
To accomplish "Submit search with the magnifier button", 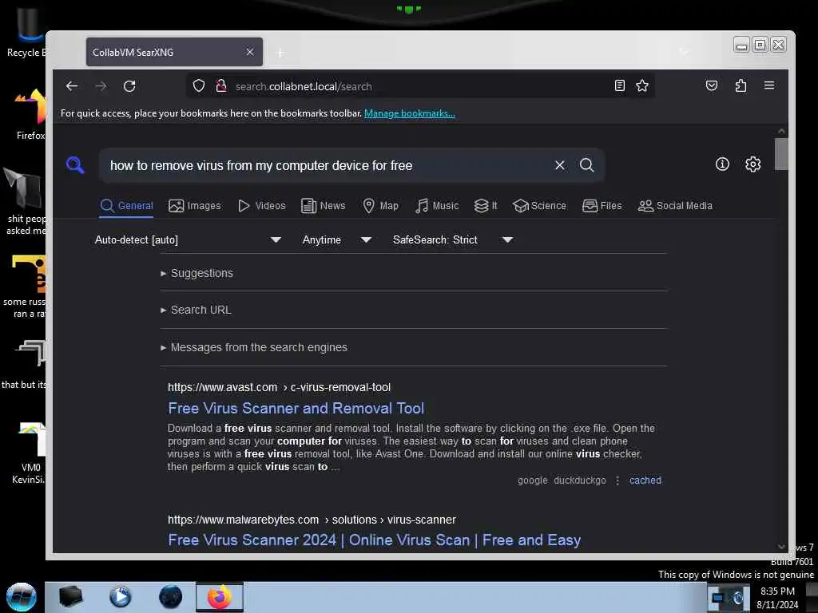I will pyautogui.click(x=587, y=165).
